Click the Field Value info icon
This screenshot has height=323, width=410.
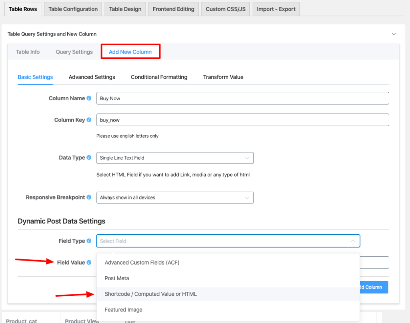(x=89, y=263)
